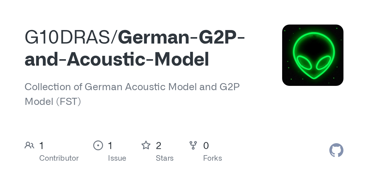The height and width of the screenshot is (184, 368).
Task: Click the '(FST)' text in the description
Action: pos(68,101)
